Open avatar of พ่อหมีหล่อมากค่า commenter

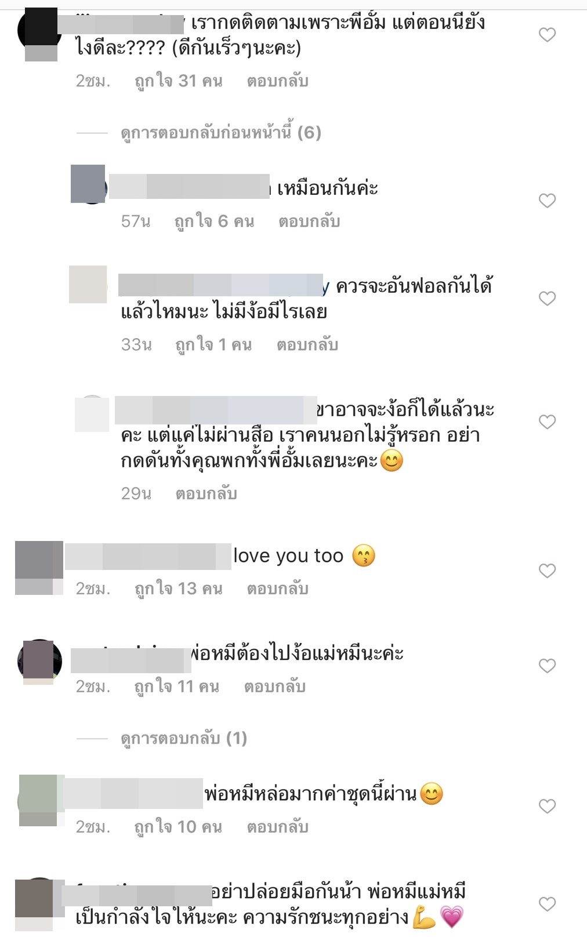point(41,801)
